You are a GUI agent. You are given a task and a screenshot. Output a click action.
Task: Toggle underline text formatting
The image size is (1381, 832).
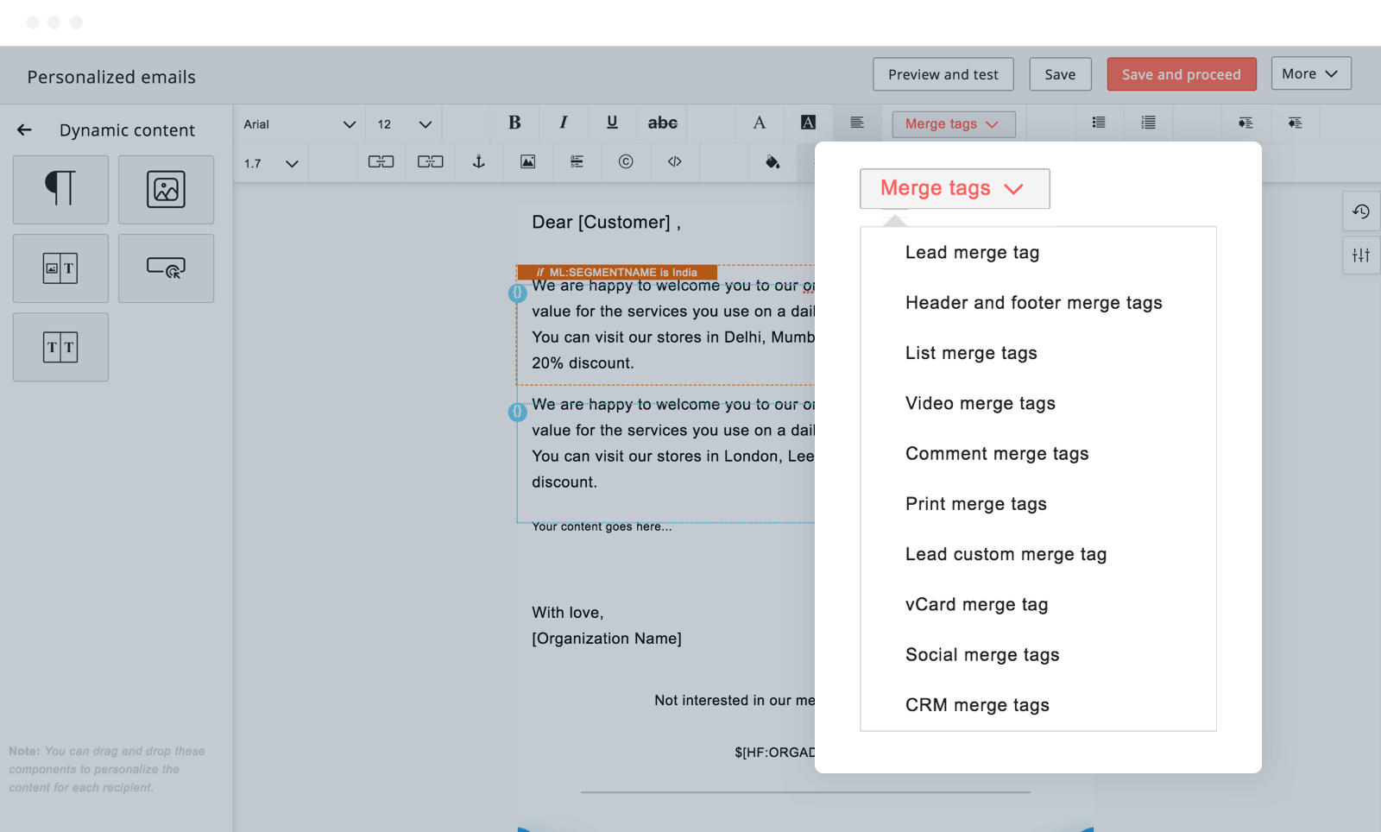coord(612,123)
